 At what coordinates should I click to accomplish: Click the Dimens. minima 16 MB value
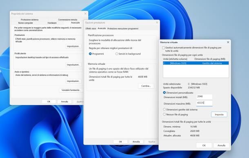click(x=193, y=127)
